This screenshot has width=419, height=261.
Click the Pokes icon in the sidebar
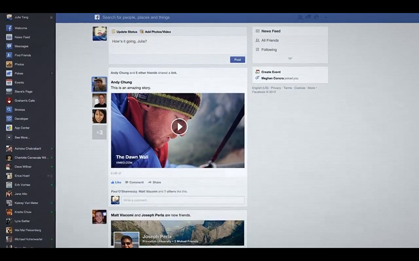[9, 74]
